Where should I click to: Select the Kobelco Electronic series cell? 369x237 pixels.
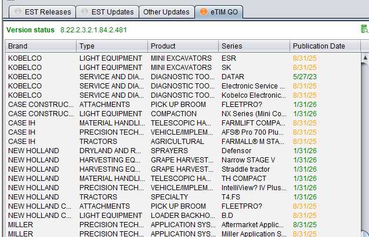tap(254, 95)
